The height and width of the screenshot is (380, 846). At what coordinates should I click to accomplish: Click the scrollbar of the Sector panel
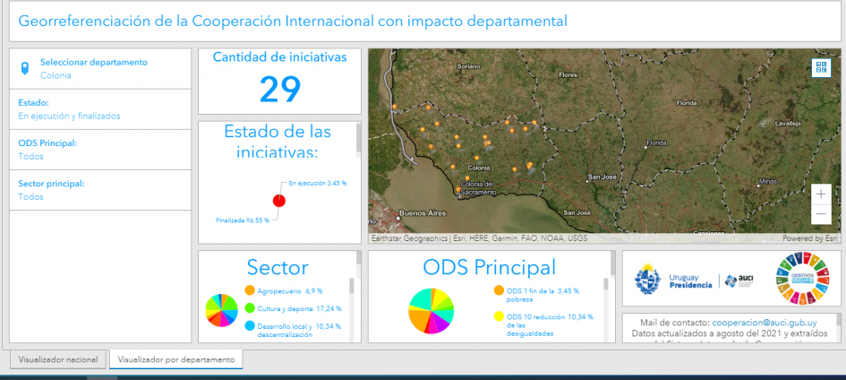click(x=358, y=258)
